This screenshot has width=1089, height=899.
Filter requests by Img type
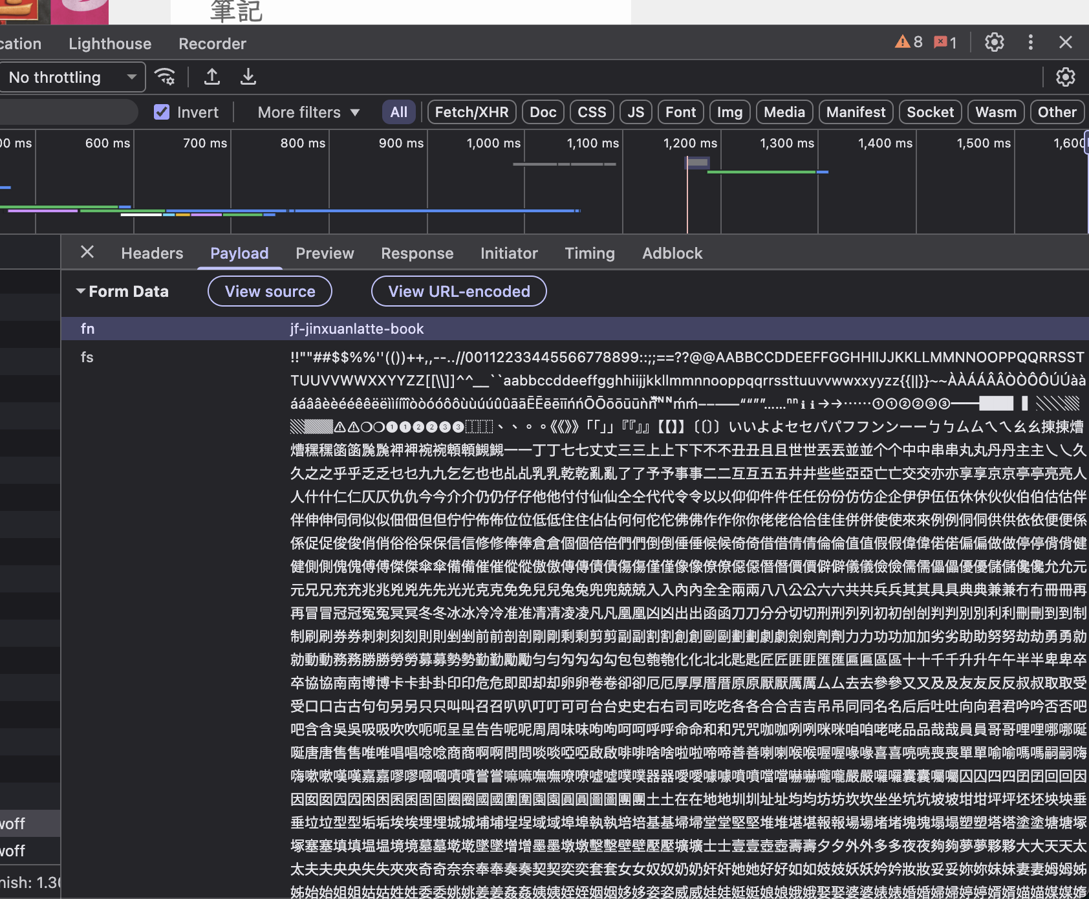(x=730, y=112)
